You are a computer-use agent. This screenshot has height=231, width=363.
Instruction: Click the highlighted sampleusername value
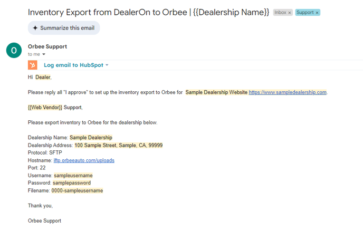tap(73, 176)
